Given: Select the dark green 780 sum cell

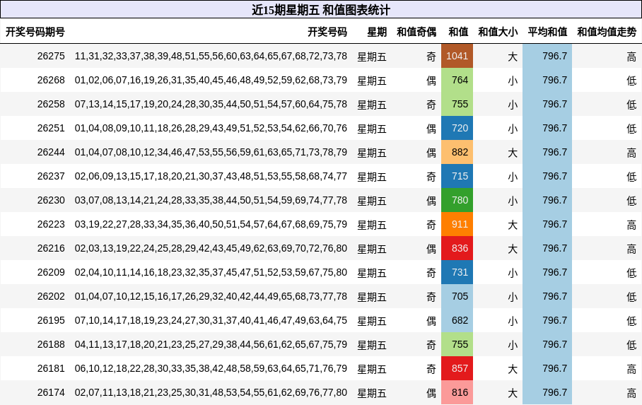Looking at the screenshot, I should click(x=457, y=200).
